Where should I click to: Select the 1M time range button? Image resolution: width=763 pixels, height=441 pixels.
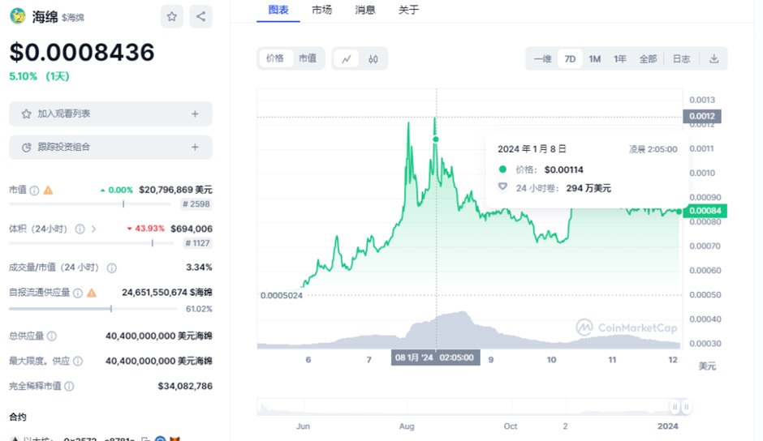(595, 58)
